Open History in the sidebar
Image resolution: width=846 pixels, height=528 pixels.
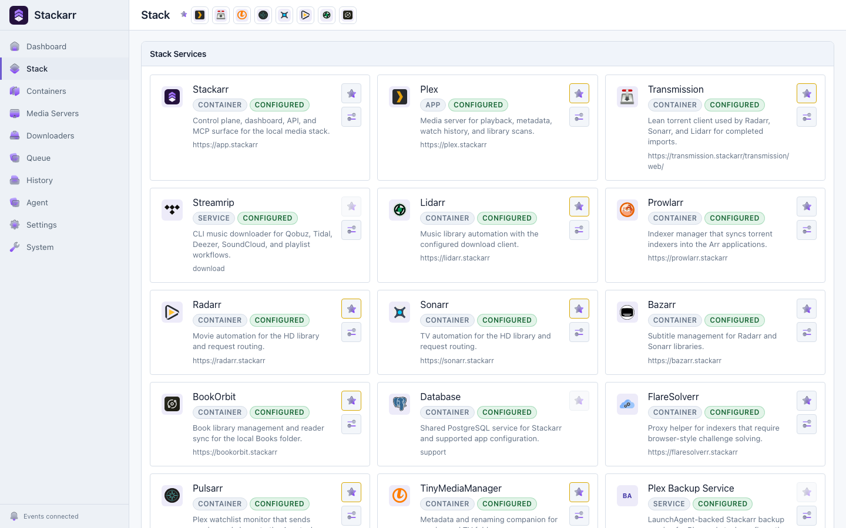[x=65, y=180]
